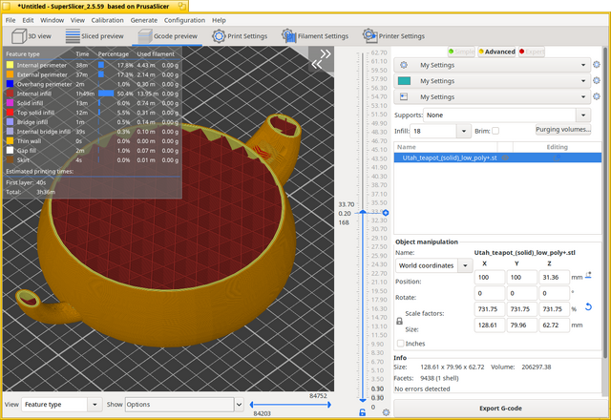Click the Scale factors X field
The height and width of the screenshot is (420, 611).
click(490, 309)
